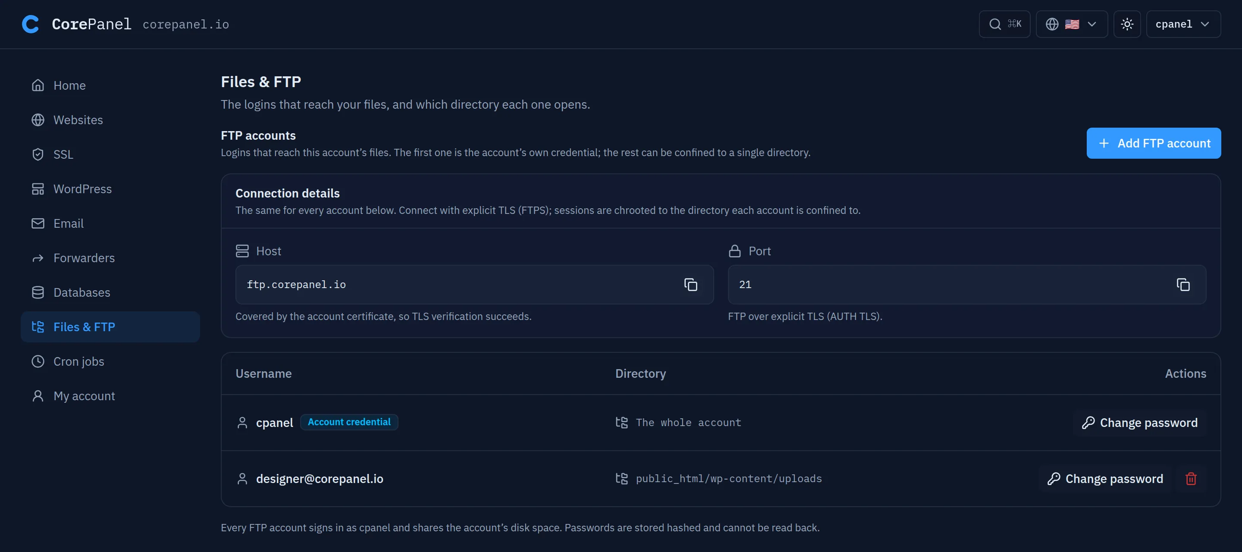Click the corepanel.io domain text in header
The height and width of the screenshot is (552, 1242).
tap(185, 24)
